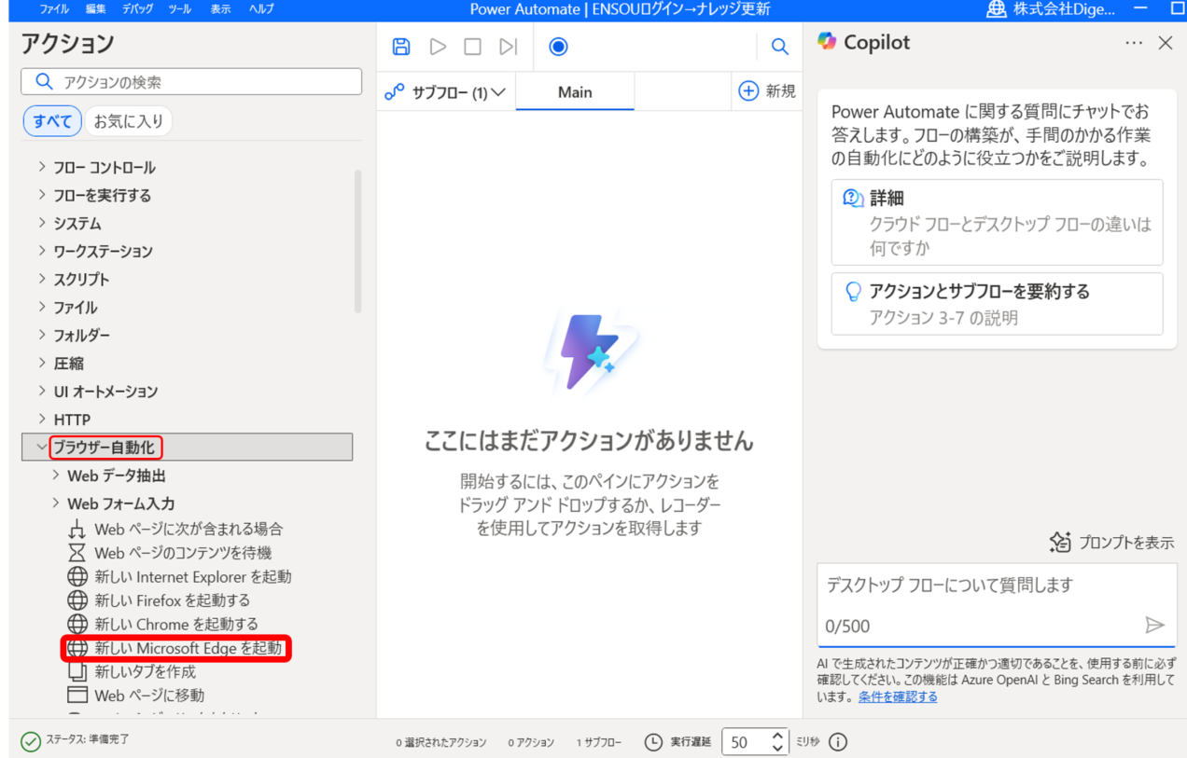Expand the フロー コントロール group
Screen dimensions: 1187x758
(42, 167)
